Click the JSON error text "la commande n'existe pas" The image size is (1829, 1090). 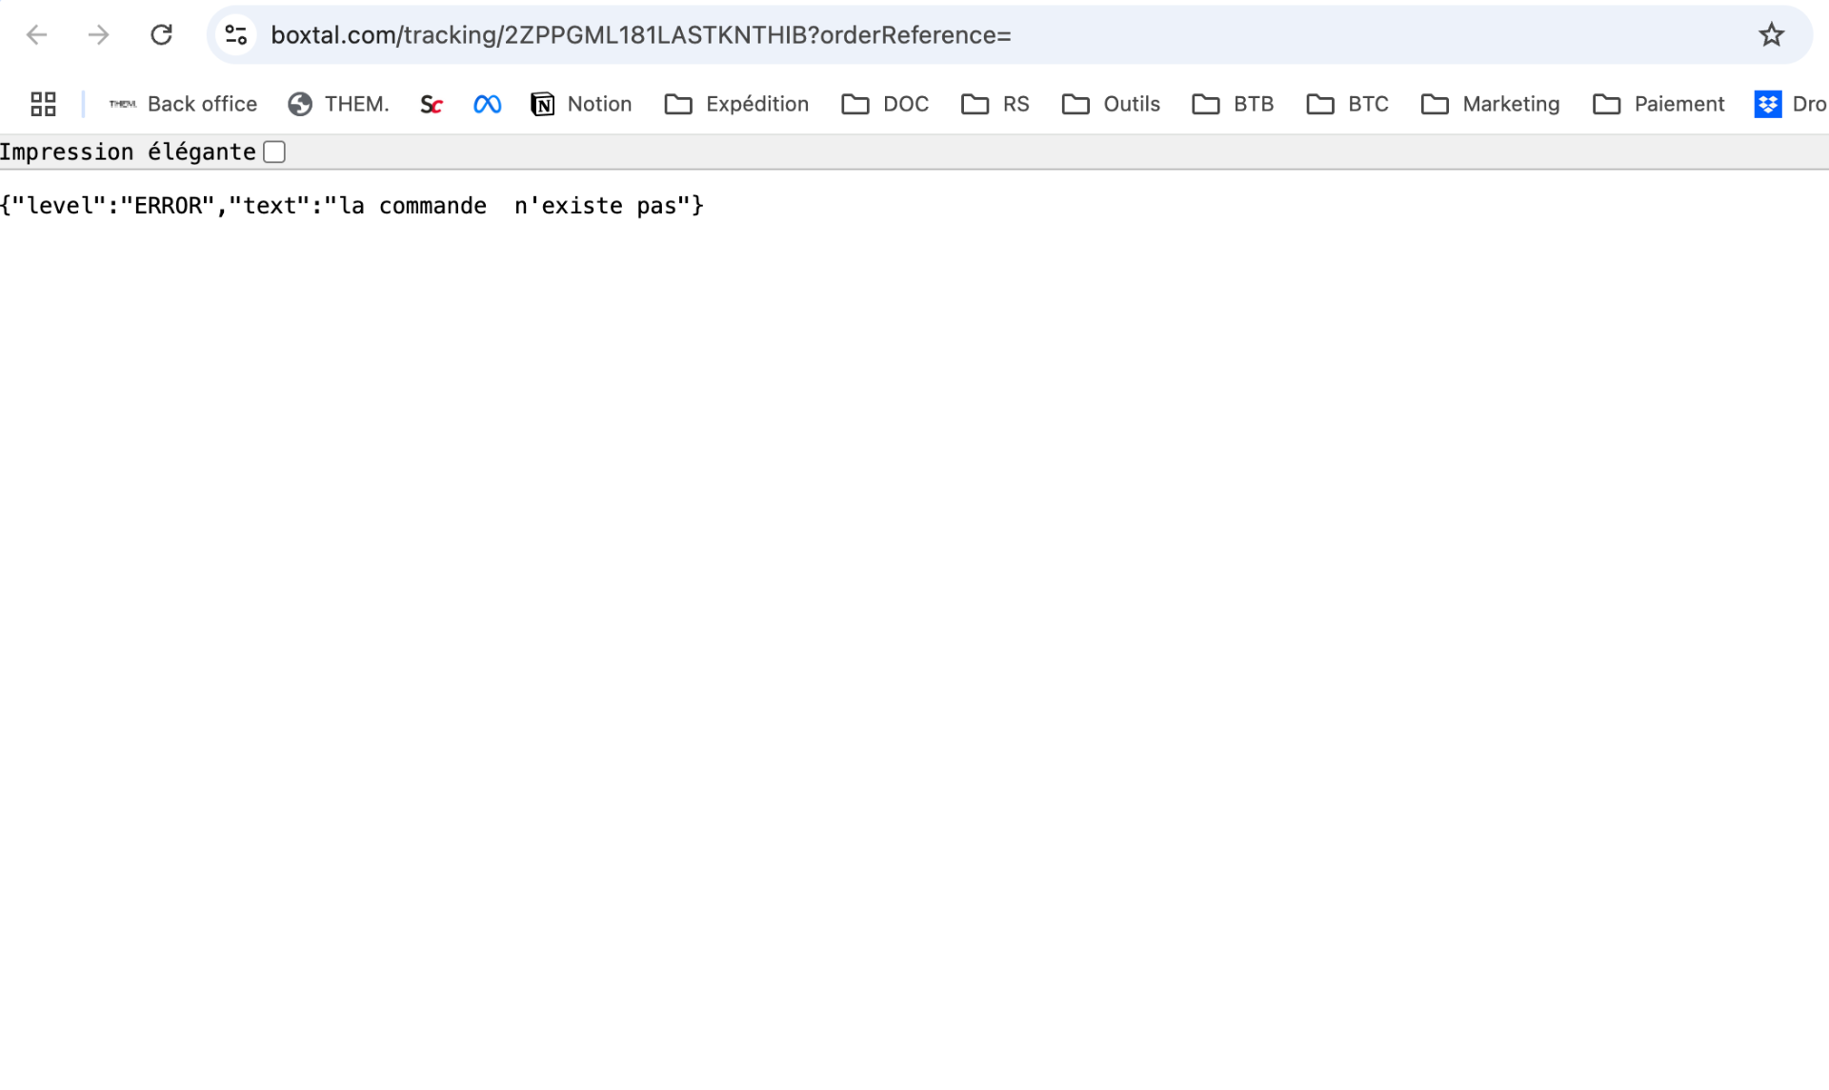(508, 206)
